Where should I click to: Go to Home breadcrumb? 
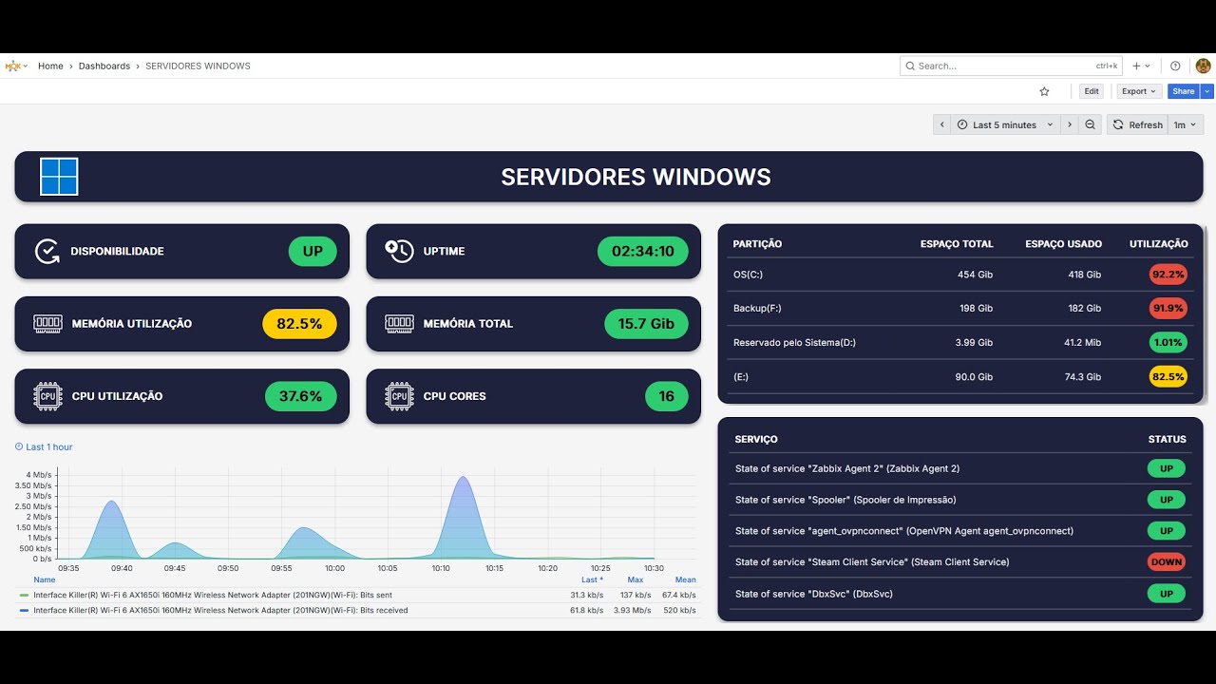pyautogui.click(x=50, y=66)
